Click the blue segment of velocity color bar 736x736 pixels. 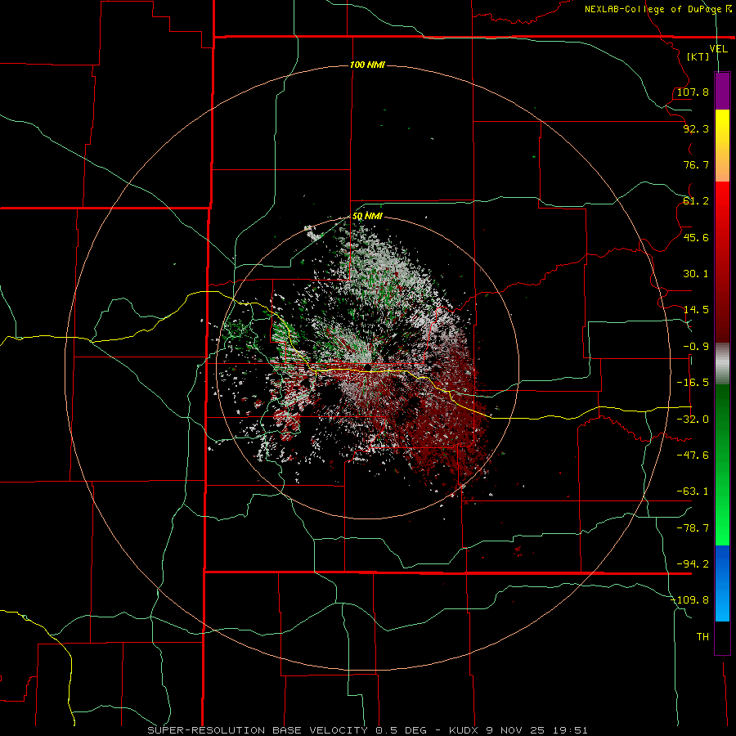(722, 583)
